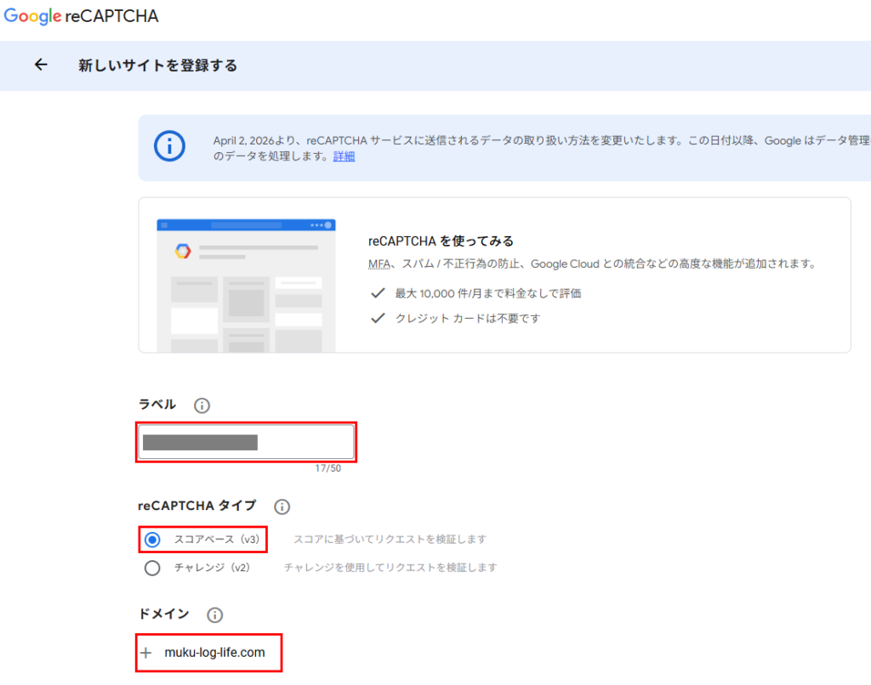Click the blue info icon in the notice banner
The height and width of the screenshot is (685, 871).
(169, 145)
